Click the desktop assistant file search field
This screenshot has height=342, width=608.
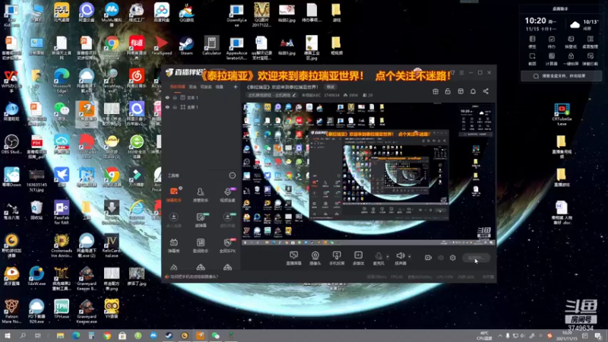561,76
